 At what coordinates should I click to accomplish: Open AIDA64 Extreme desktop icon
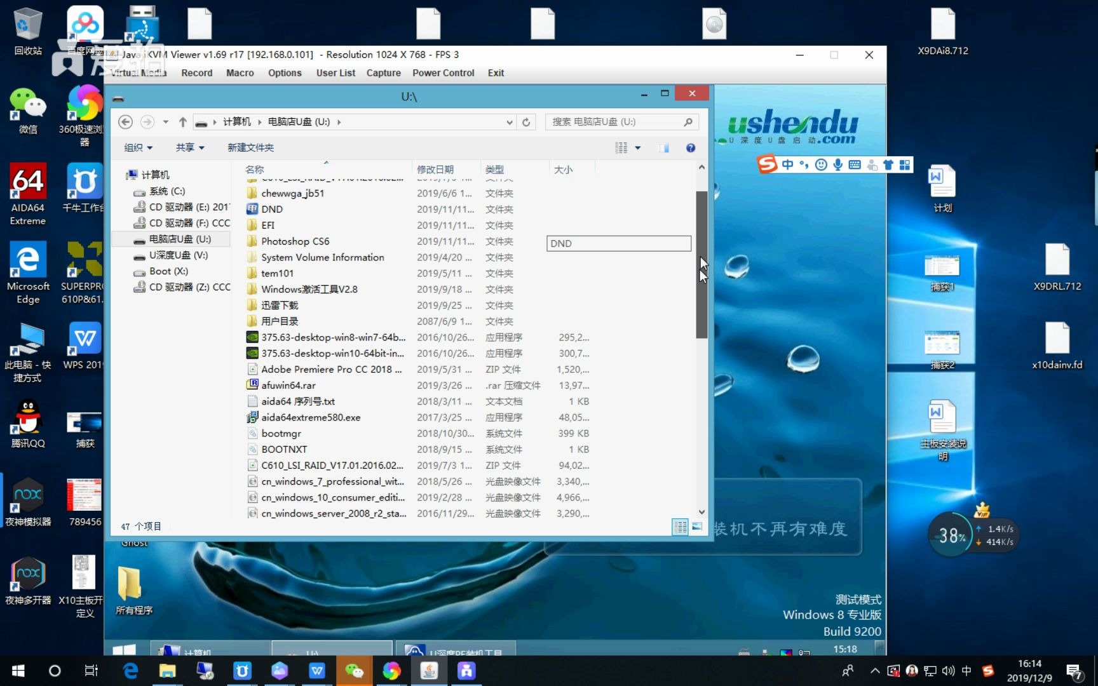coord(28,194)
